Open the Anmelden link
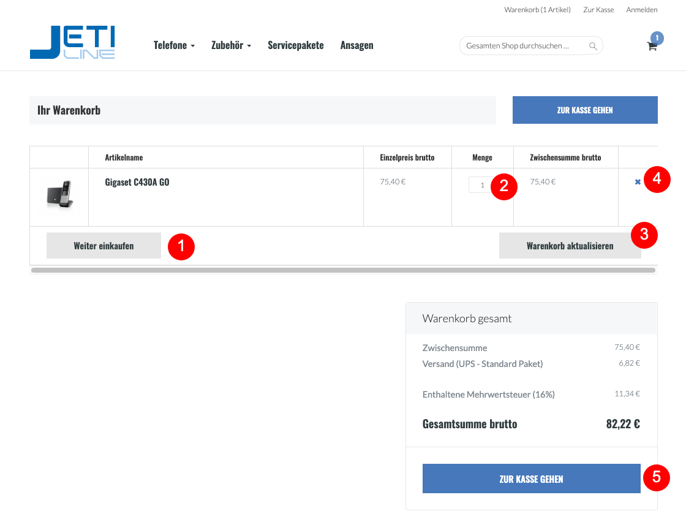Viewport: 686px width, 522px height. click(x=641, y=10)
